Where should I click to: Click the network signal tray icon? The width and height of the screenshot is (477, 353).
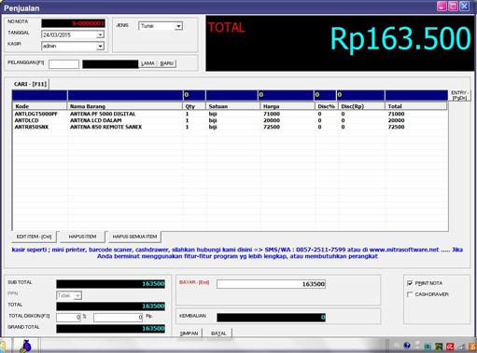(461, 346)
